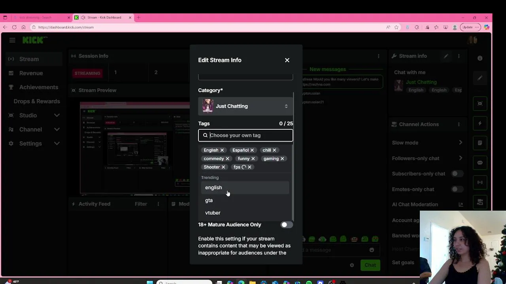Open Channel Actions options menu

tap(459, 124)
